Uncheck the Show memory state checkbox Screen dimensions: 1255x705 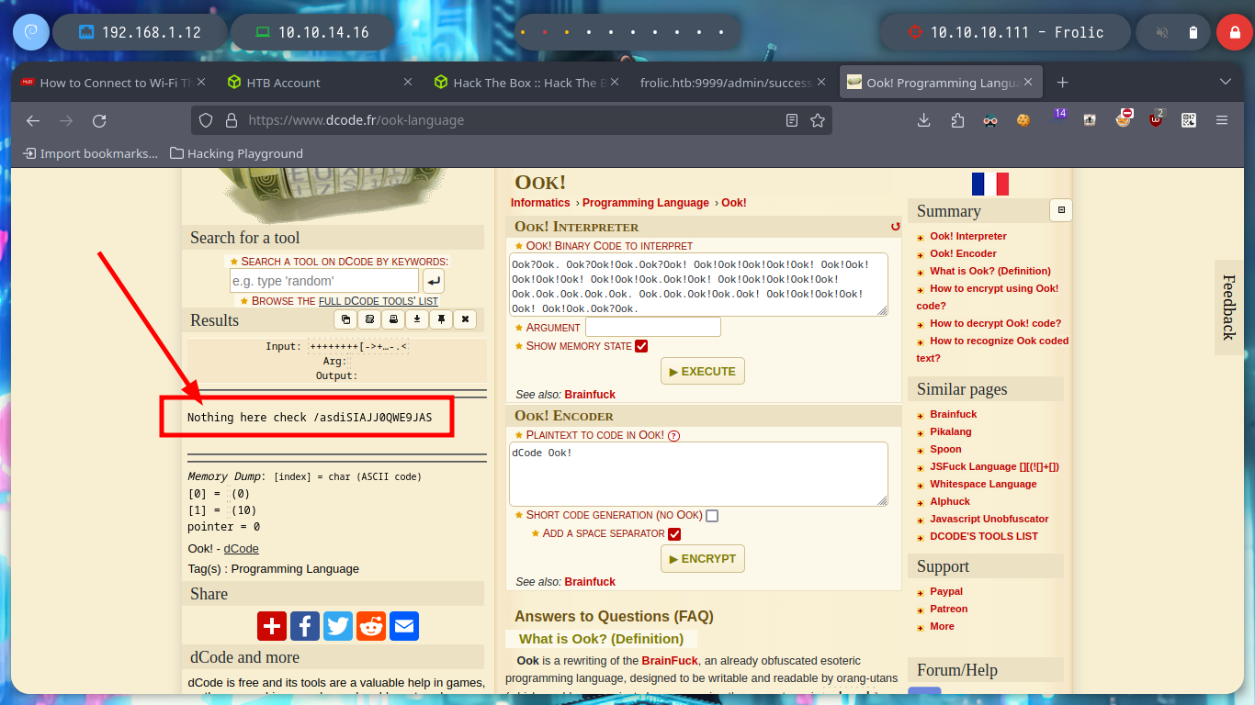pos(641,346)
